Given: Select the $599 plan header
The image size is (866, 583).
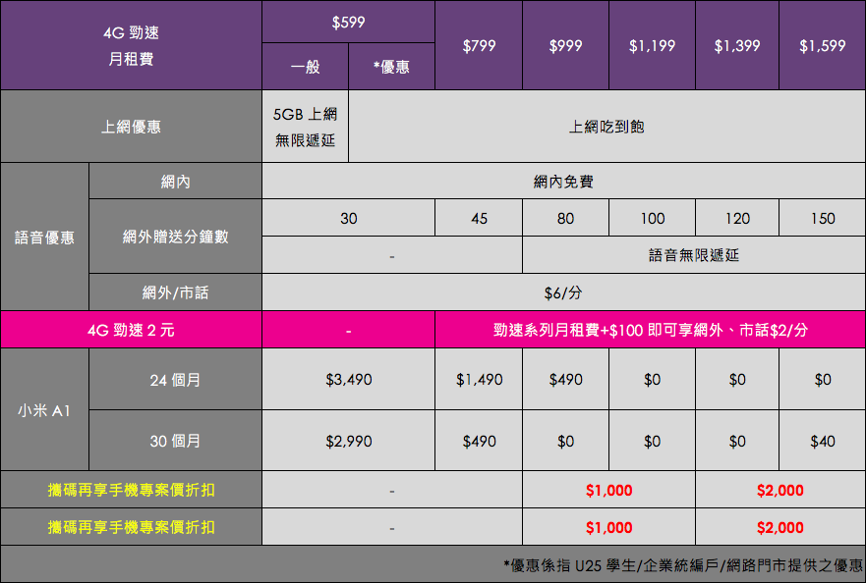Looking at the screenshot, I should (x=348, y=22).
